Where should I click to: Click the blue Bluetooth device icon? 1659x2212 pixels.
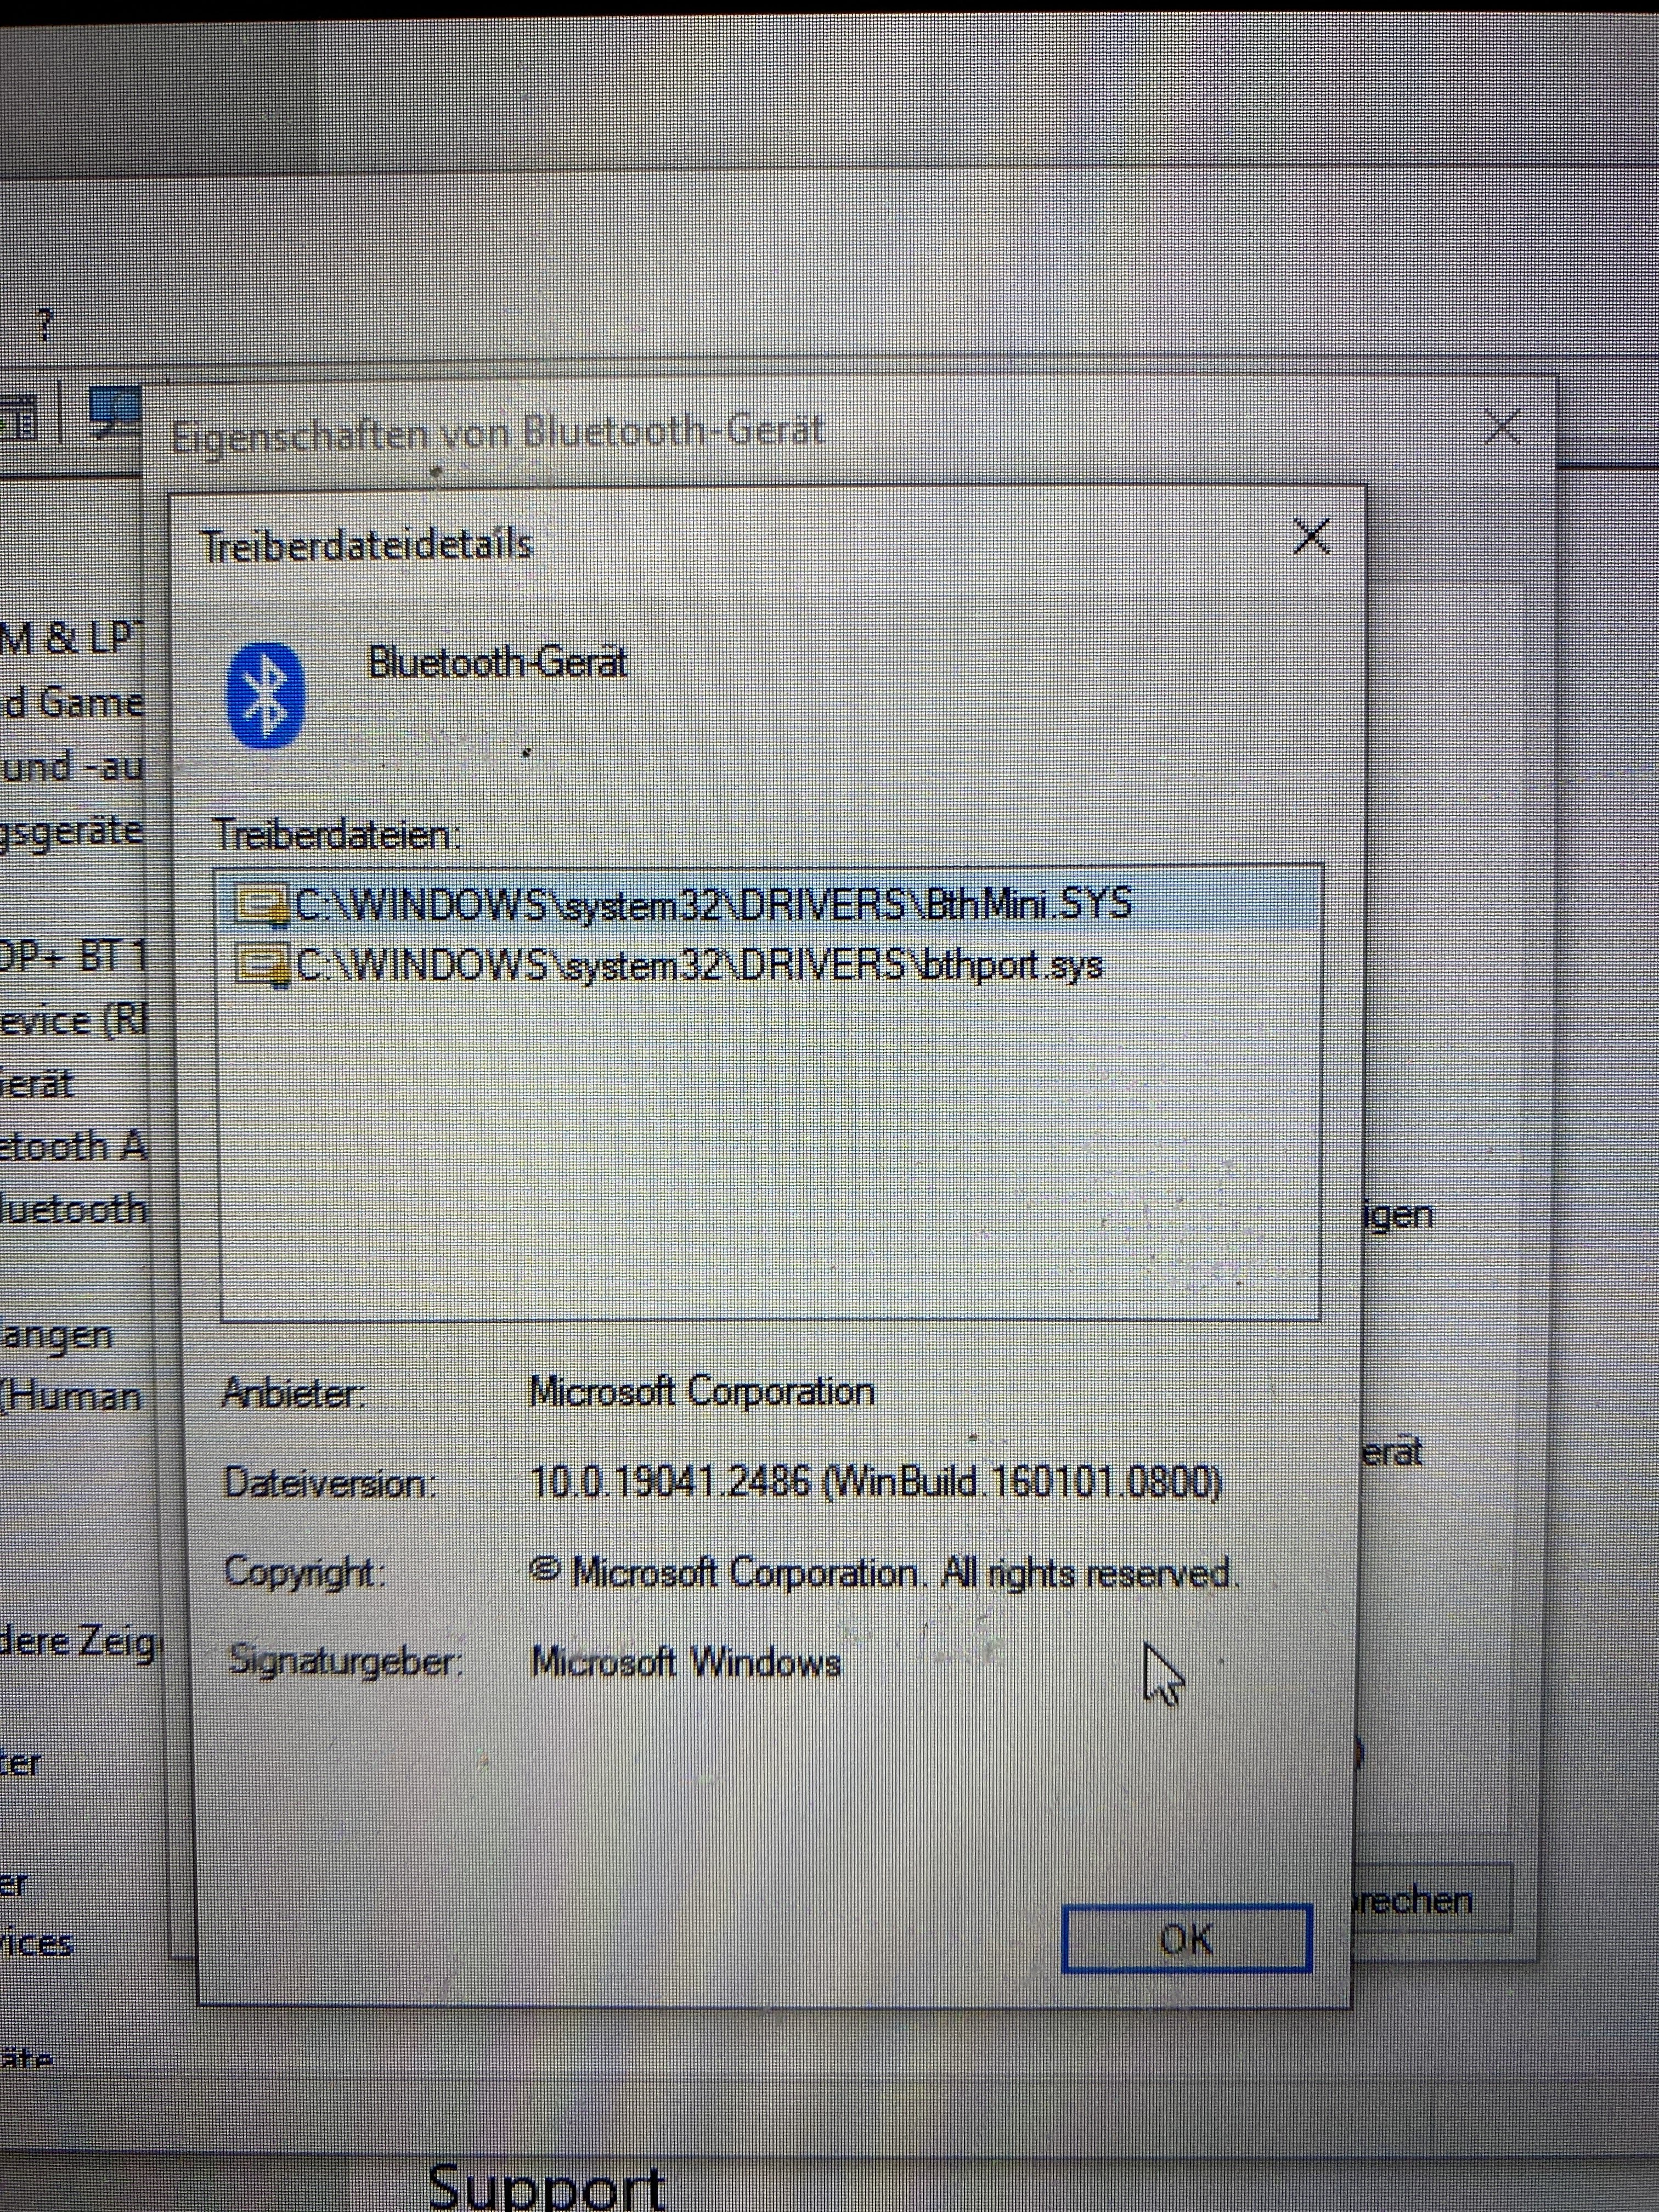tap(265, 695)
